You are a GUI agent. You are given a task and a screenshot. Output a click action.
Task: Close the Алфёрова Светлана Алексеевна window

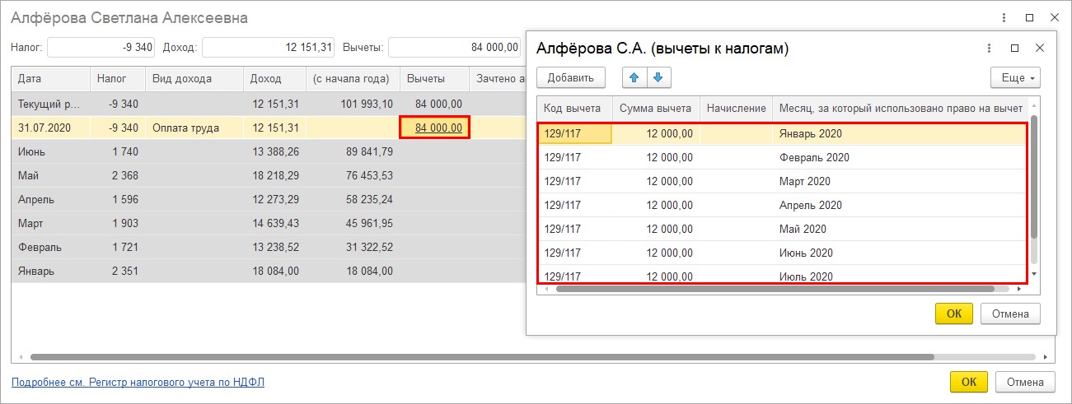tap(1054, 17)
